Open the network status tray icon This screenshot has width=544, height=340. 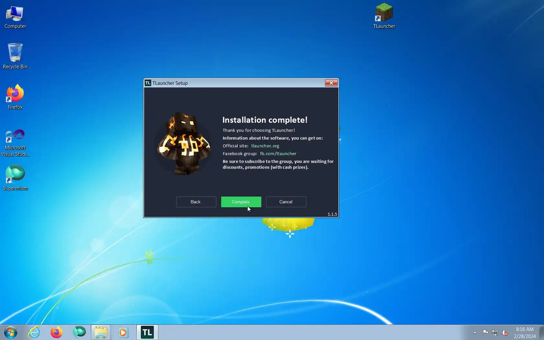(495, 333)
